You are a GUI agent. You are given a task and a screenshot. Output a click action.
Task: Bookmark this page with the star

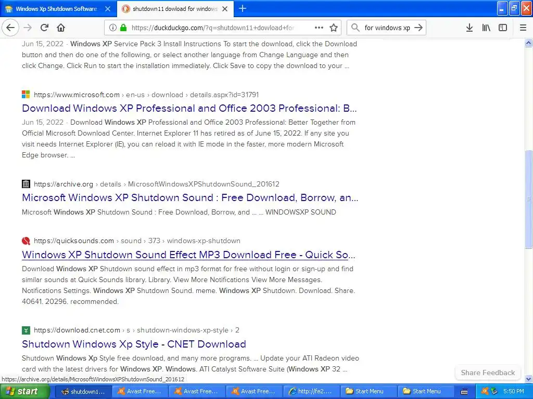(334, 28)
